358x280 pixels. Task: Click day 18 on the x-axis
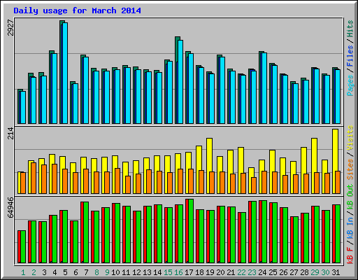199,272
